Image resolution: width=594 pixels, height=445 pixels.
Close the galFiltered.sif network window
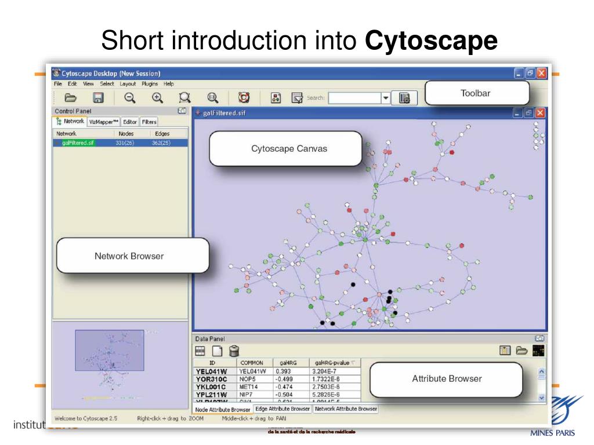click(x=540, y=113)
